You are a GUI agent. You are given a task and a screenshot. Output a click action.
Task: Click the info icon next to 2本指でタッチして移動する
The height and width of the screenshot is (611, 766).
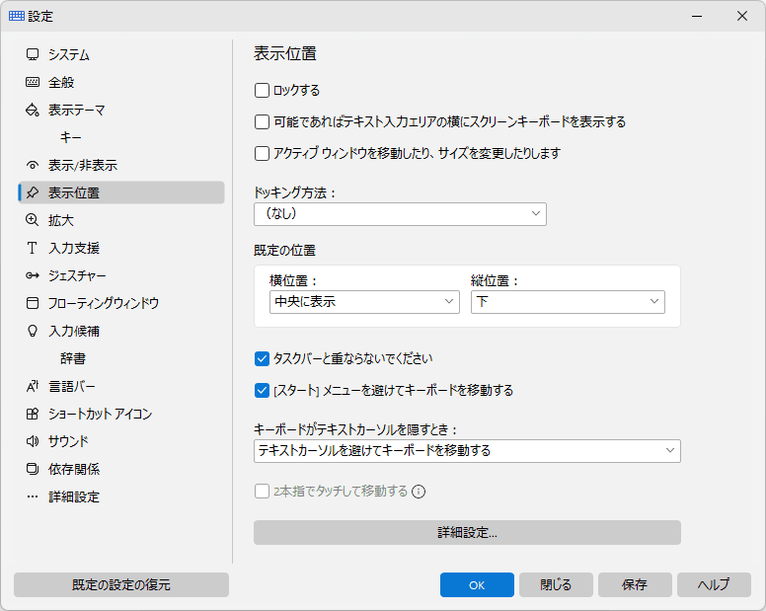pos(419,492)
